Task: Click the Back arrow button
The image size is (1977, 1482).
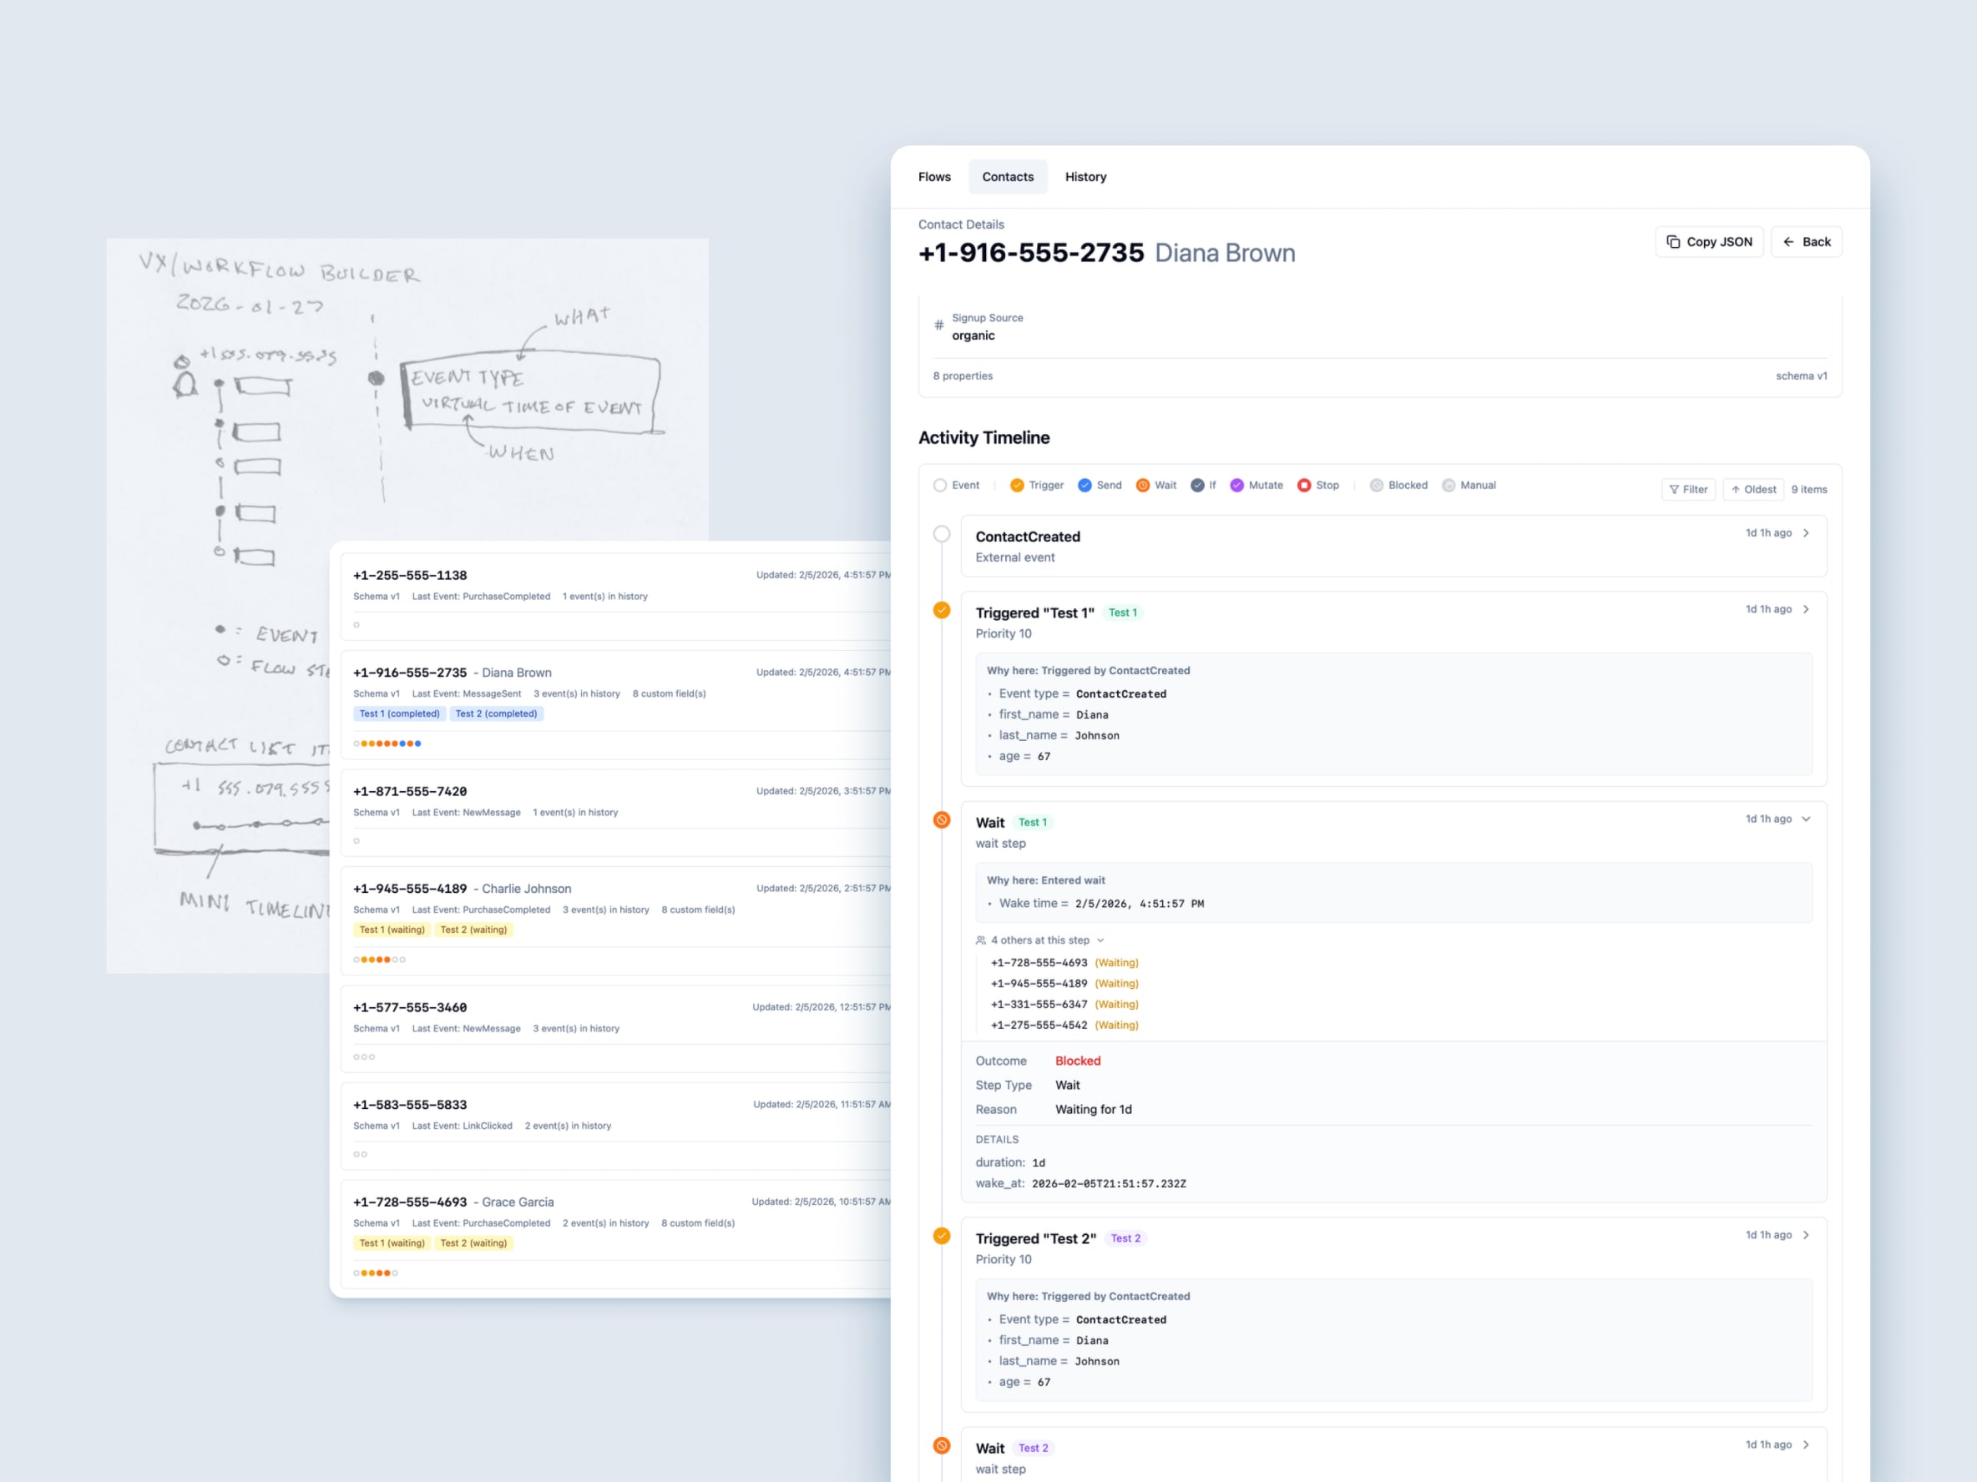Action: point(1805,242)
